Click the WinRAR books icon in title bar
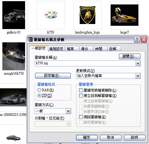 pos(30,39)
